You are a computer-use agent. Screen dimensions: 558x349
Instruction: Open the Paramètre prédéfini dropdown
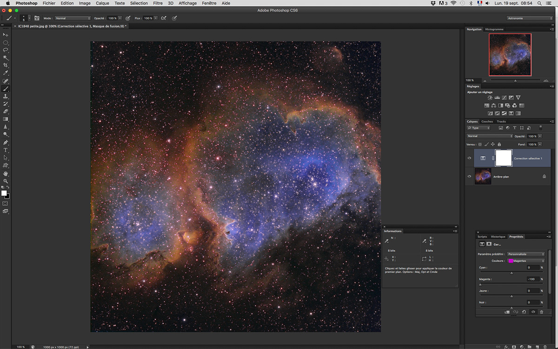coord(525,254)
